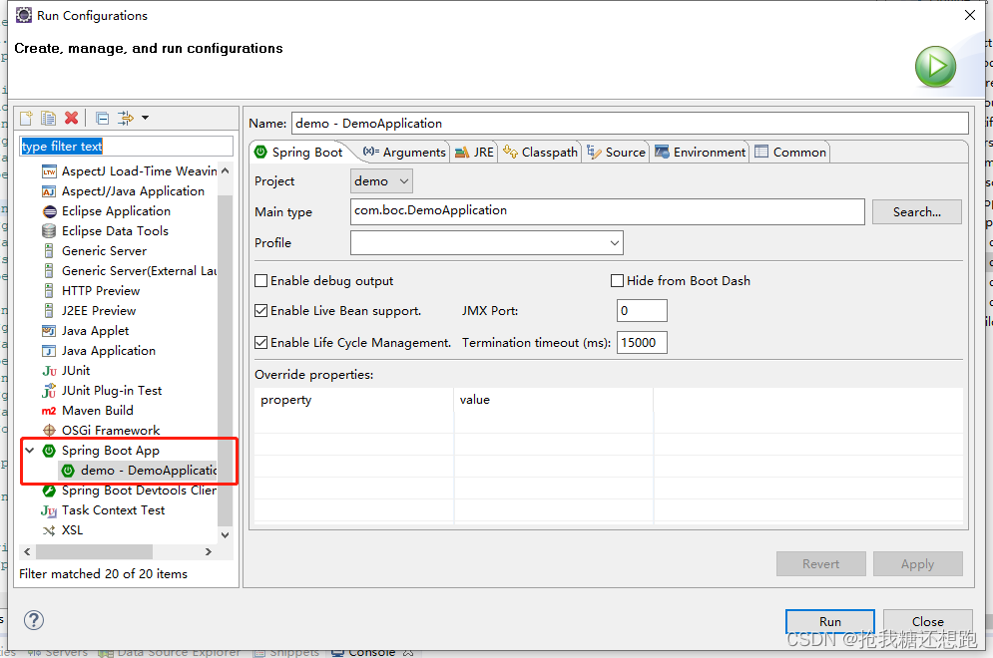993x658 pixels.
Task: Click the OSGi Framework icon
Action: (x=49, y=431)
